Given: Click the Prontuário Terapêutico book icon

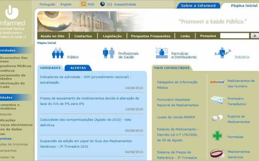Looking at the screenshot, I should 218,100.
